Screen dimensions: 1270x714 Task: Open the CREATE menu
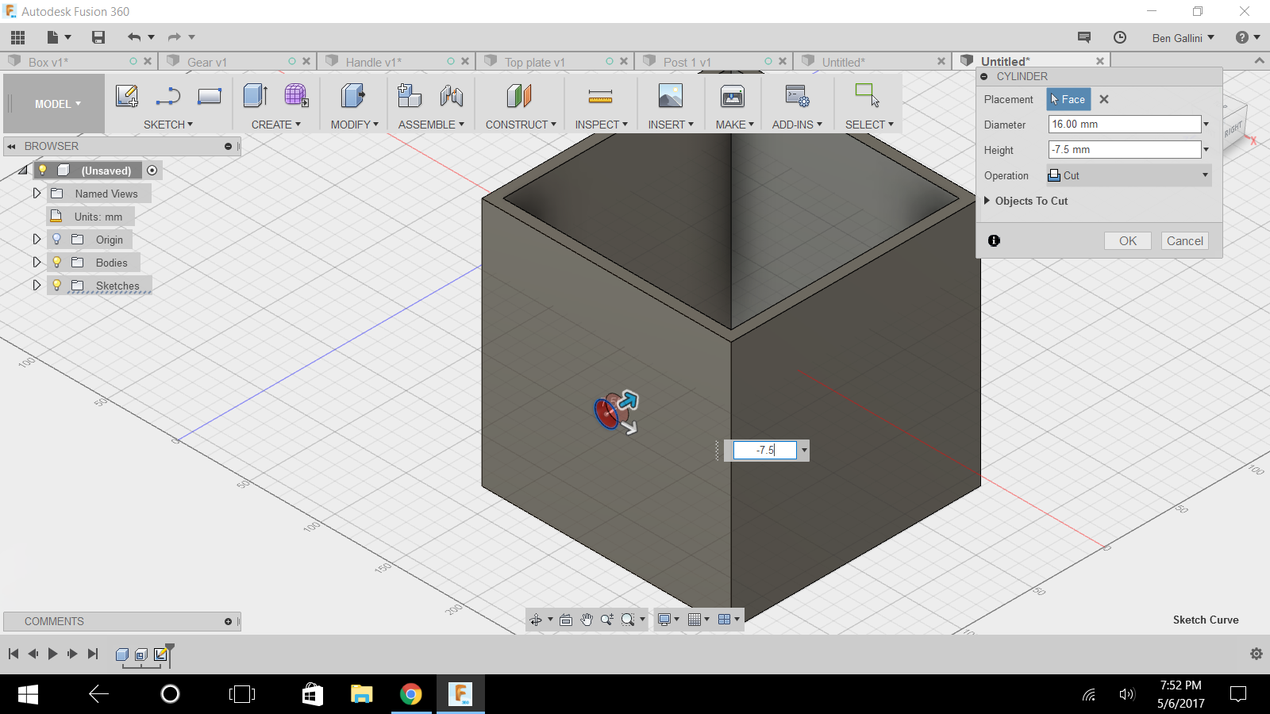(x=275, y=125)
